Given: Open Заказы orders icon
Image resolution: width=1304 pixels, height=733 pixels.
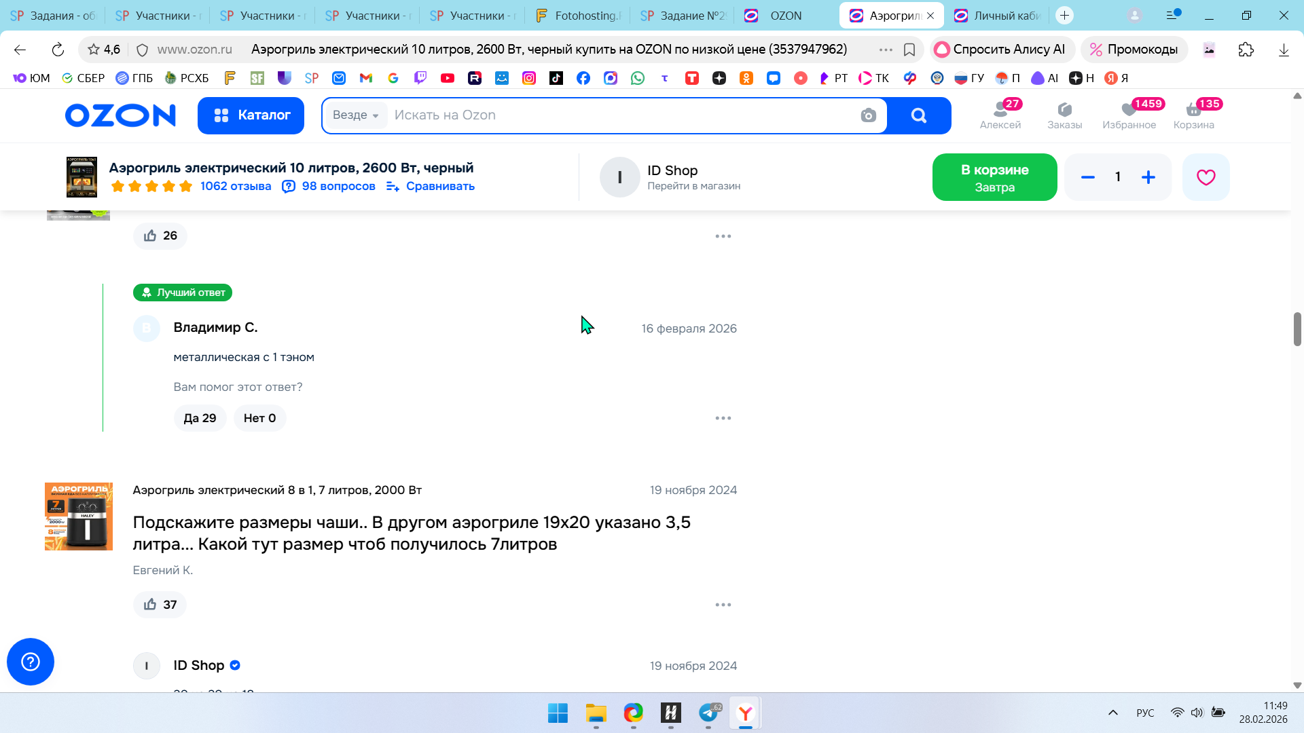Looking at the screenshot, I should click(x=1064, y=115).
